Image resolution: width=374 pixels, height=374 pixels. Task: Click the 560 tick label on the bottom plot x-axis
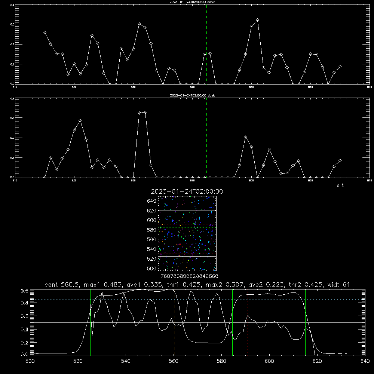point(174,361)
